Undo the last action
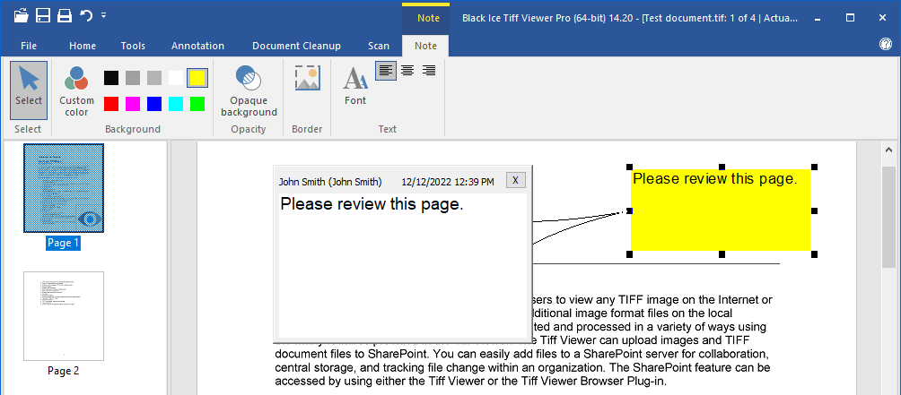Viewport: 901px width, 395px height. pyautogui.click(x=86, y=15)
